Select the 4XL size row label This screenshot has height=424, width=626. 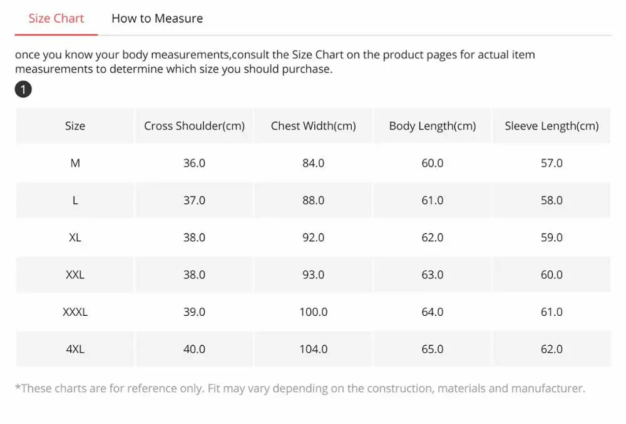(75, 349)
